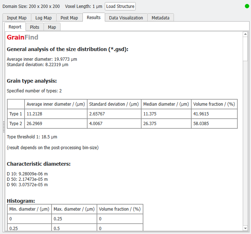Click 'Standard deviation: 8.22319 µm' line

pyautogui.click(x=37, y=65)
